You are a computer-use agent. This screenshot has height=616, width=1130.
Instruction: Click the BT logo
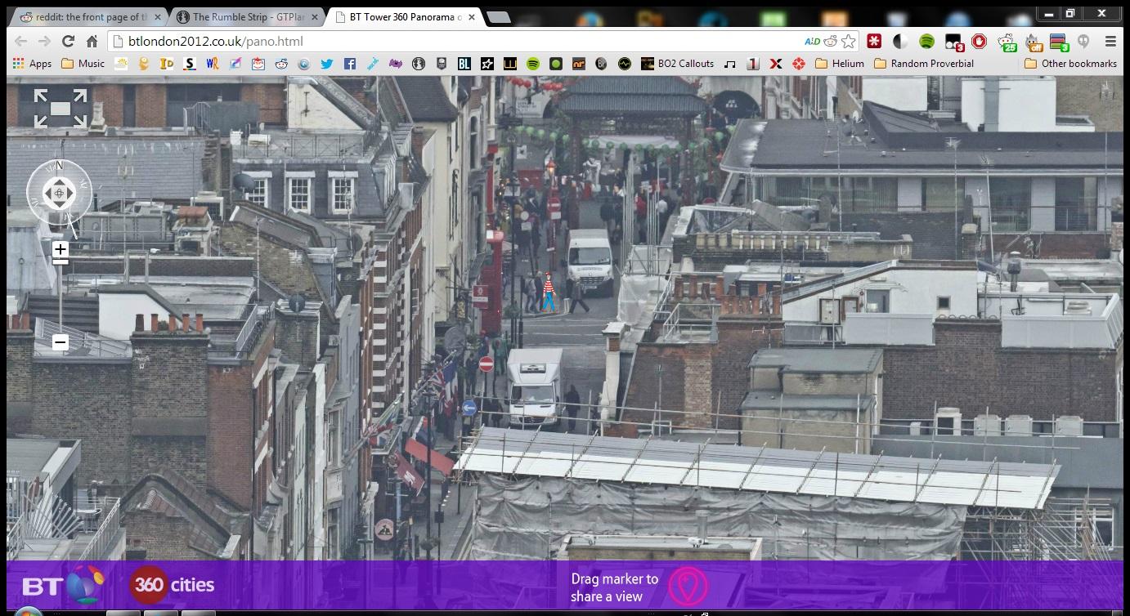(63, 586)
